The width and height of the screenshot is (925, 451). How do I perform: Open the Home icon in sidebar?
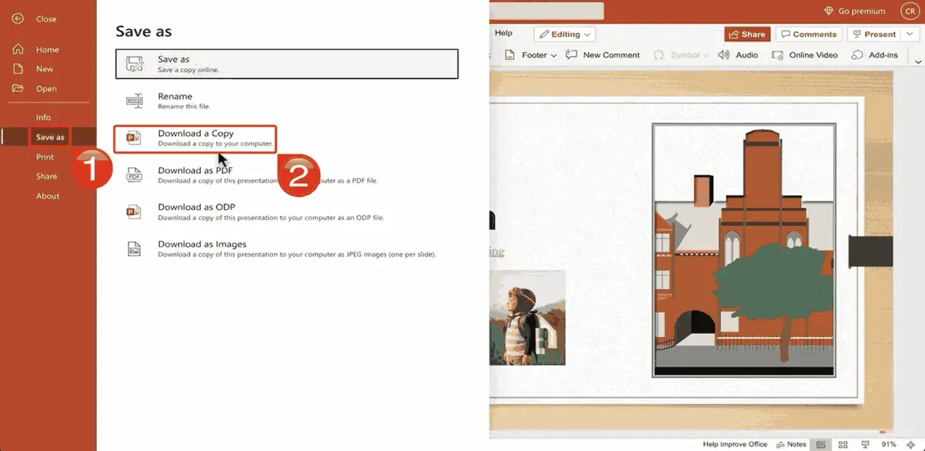click(x=18, y=50)
